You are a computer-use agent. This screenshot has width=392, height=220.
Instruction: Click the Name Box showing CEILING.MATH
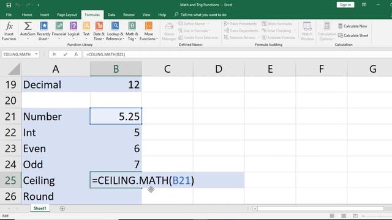pyautogui.click(x=18, y=54)
